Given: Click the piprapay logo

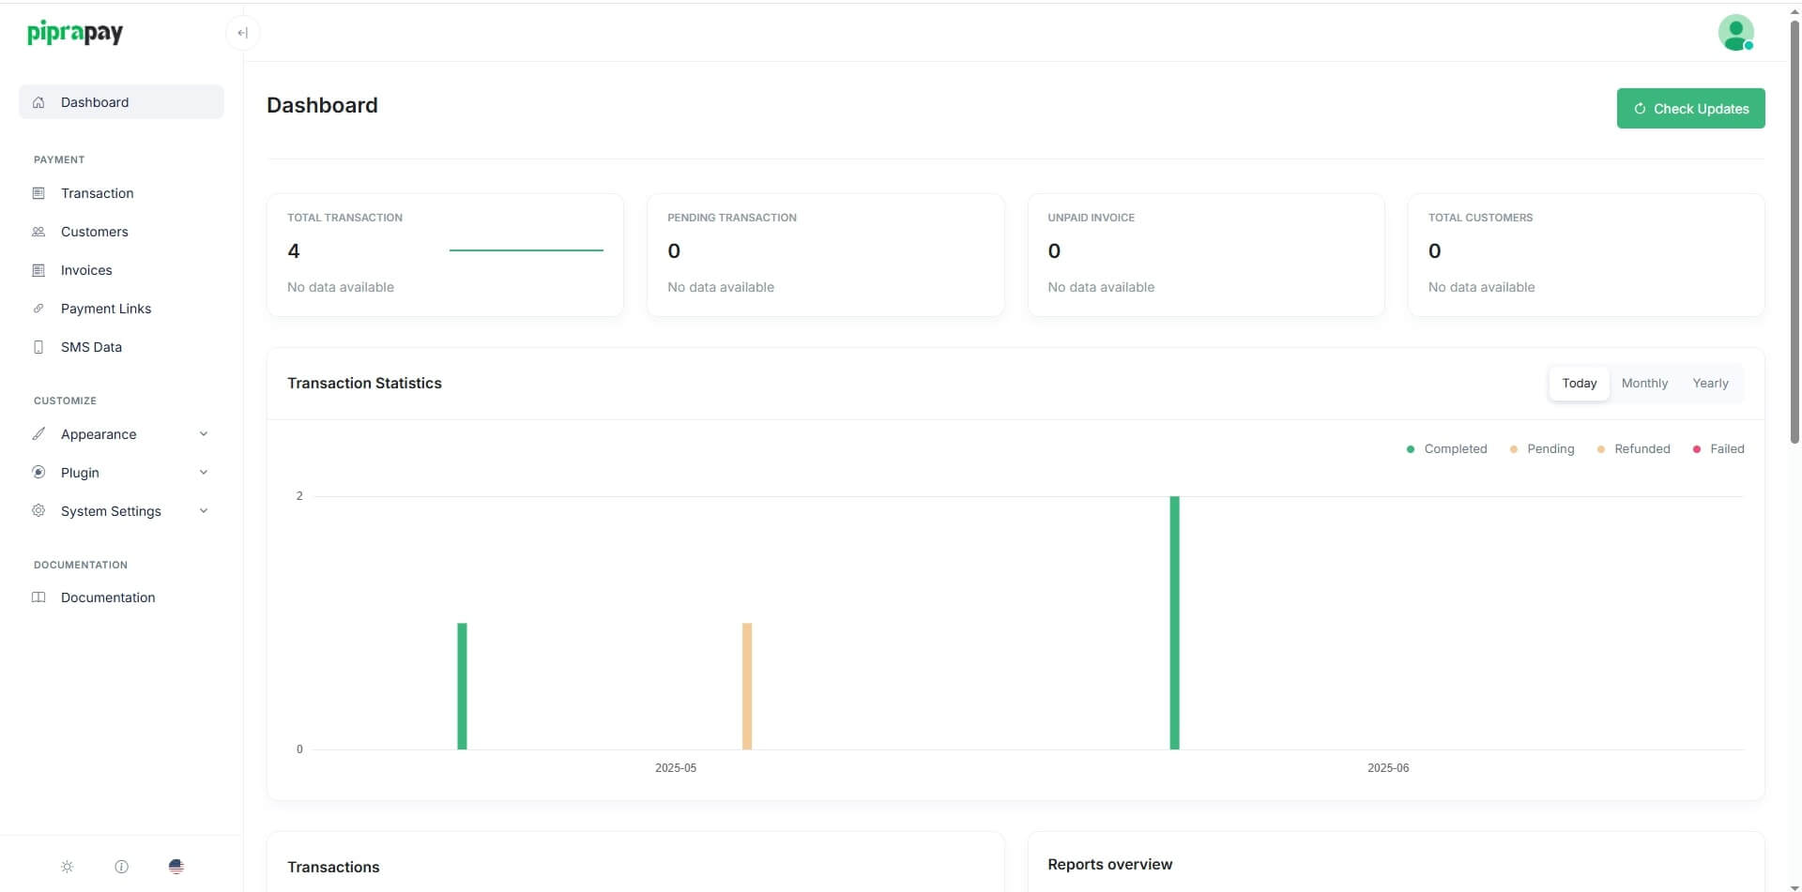Looking at the screenshot, I should tap(75, 33).
